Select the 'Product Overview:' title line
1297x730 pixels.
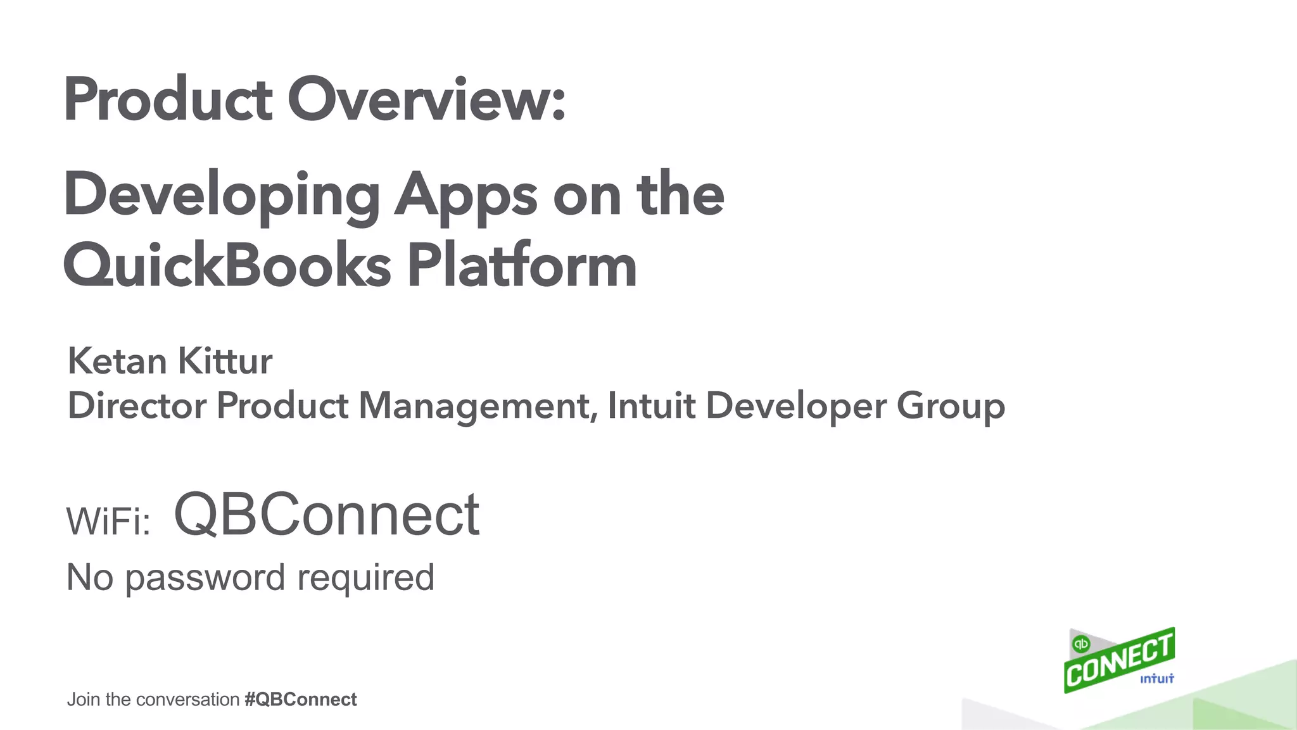point(314,99)
